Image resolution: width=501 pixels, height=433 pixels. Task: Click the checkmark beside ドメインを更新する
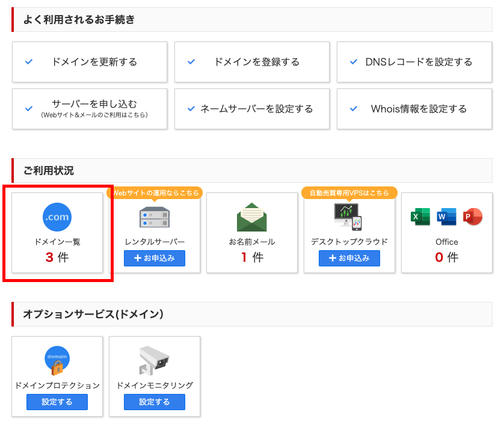tap(29, 62)
